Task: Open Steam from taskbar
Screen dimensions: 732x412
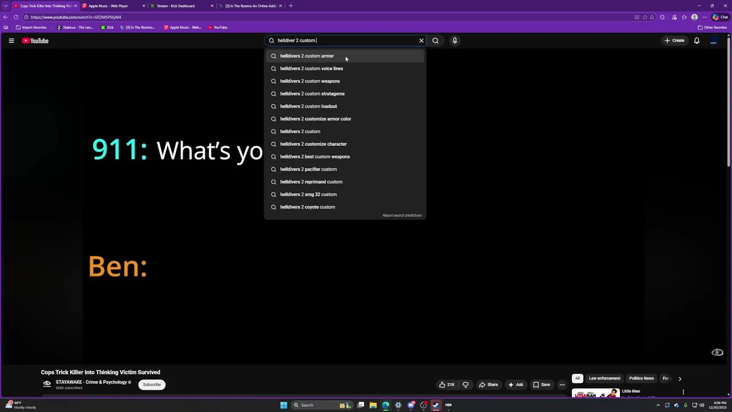Action: click(x=436, y=405)
